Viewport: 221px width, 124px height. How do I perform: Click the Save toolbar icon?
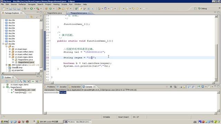(10, 9)
